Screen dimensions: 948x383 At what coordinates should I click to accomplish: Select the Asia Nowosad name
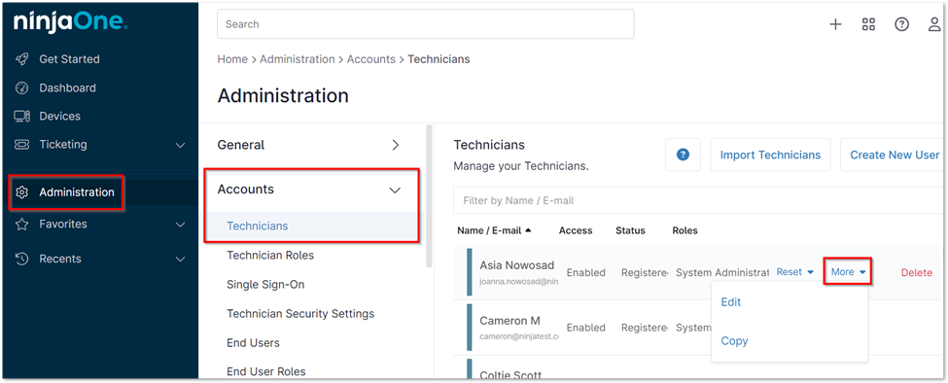tap(517, 265)
